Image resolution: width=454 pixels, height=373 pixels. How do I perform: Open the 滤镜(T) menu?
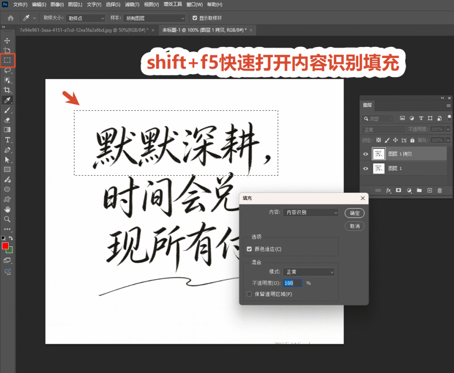pyautogui.click(x=132, y=4)
